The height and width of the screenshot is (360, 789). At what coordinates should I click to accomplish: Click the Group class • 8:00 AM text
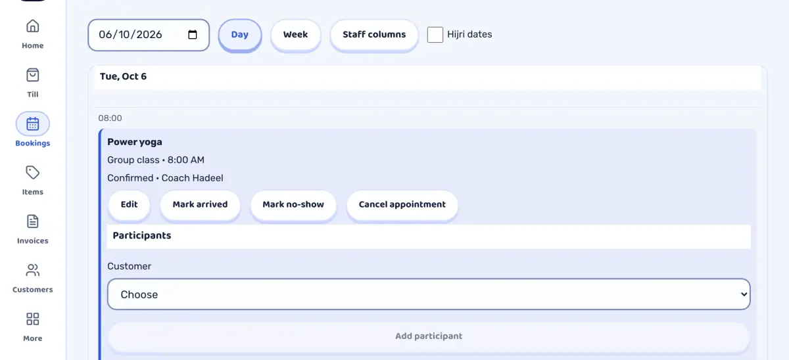156,160
